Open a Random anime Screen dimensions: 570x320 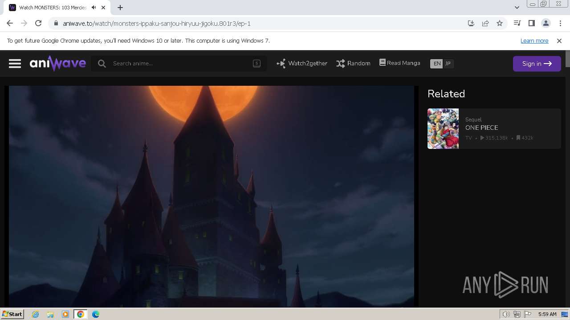354,64
